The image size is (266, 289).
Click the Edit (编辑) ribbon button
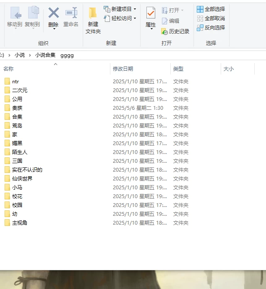pos(170,21)
